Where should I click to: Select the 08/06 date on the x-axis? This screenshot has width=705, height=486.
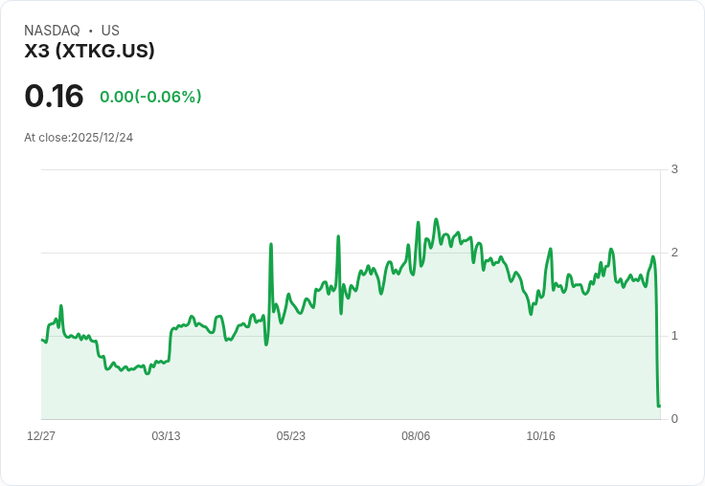point(416,436)
